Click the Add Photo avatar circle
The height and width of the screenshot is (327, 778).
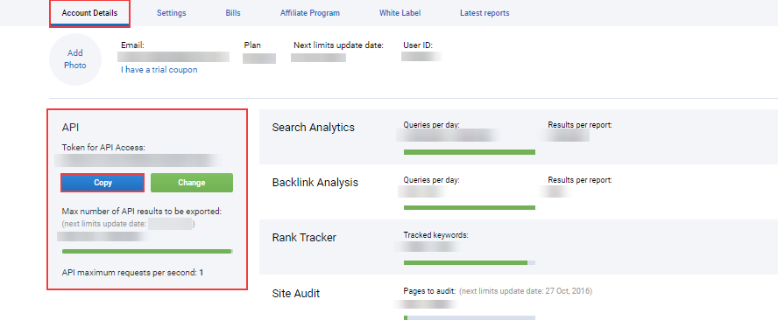(x=75, y=59)
